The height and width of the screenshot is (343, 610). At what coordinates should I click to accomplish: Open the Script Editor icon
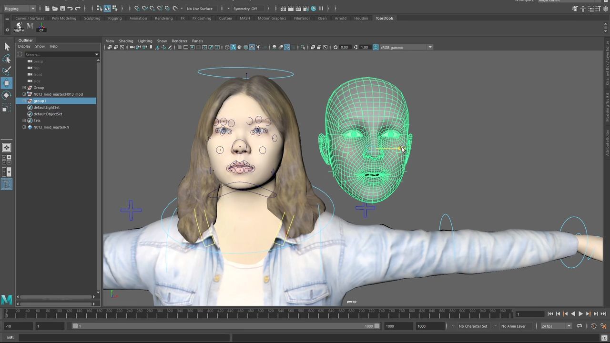pyautogui.click(x=604, y=338)
